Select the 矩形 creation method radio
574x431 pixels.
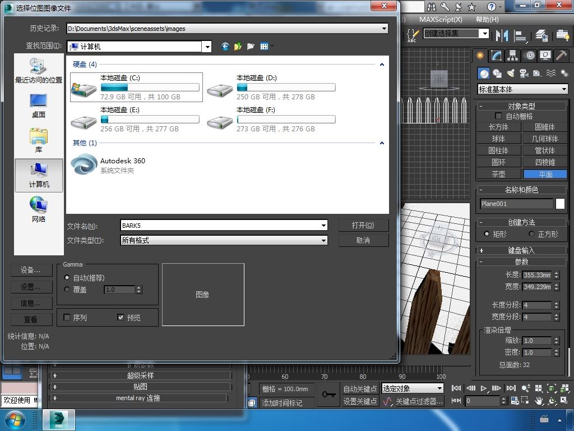point(487,233)
